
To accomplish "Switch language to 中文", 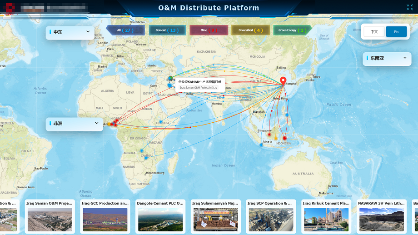I will coord(374,32).
